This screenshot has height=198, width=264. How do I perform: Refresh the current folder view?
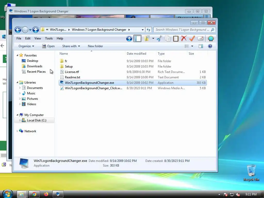148,30
